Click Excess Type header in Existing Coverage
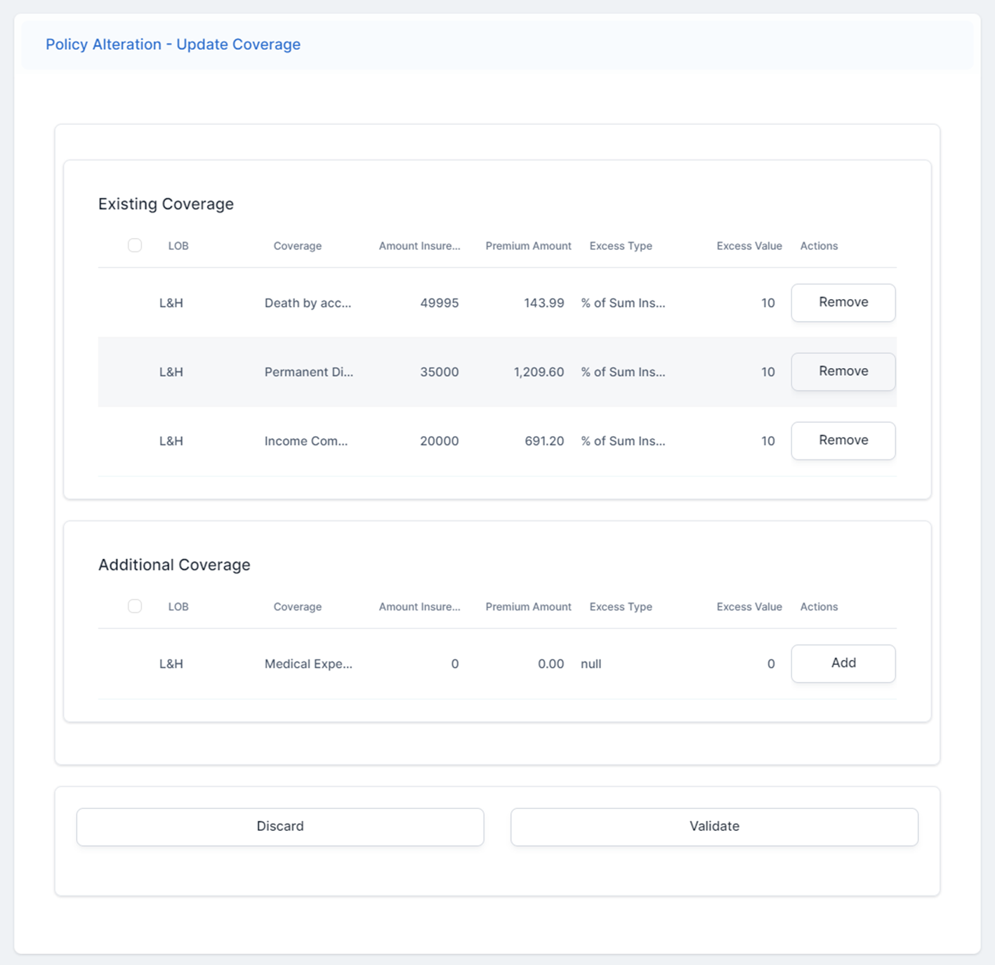Viewport: 995px width, 965px height. pos(621,246)
